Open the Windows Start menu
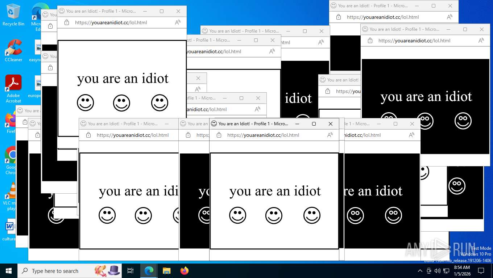Viewport: 493px width, 278px height. [9, 271]
